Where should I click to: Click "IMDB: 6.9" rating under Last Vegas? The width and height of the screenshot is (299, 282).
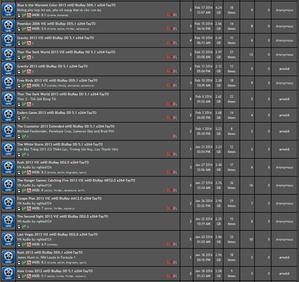tap(39, 244)
